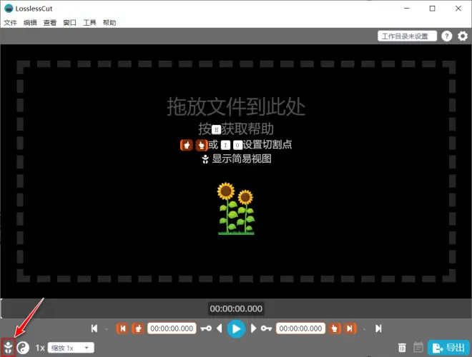The image size is (472, 357).
Task: Click the I key hint icon
Action: click(x=225, y=146)
